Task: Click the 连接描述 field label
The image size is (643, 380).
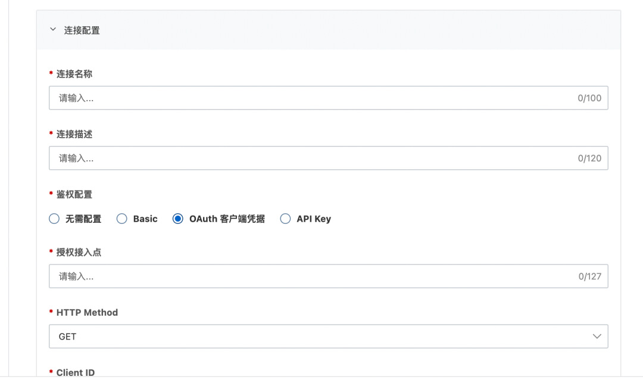Action: point(74,134)
